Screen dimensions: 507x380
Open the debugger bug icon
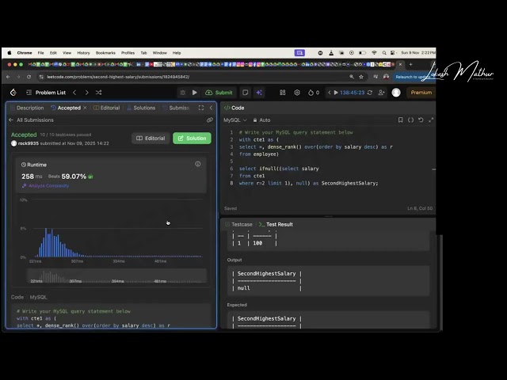point(183,93)
